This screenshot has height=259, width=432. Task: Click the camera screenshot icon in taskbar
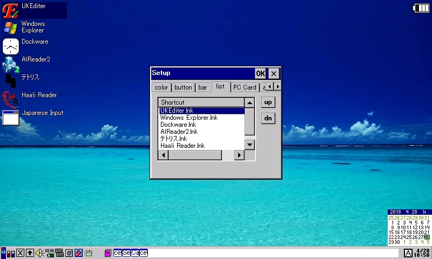coord(69,253)
